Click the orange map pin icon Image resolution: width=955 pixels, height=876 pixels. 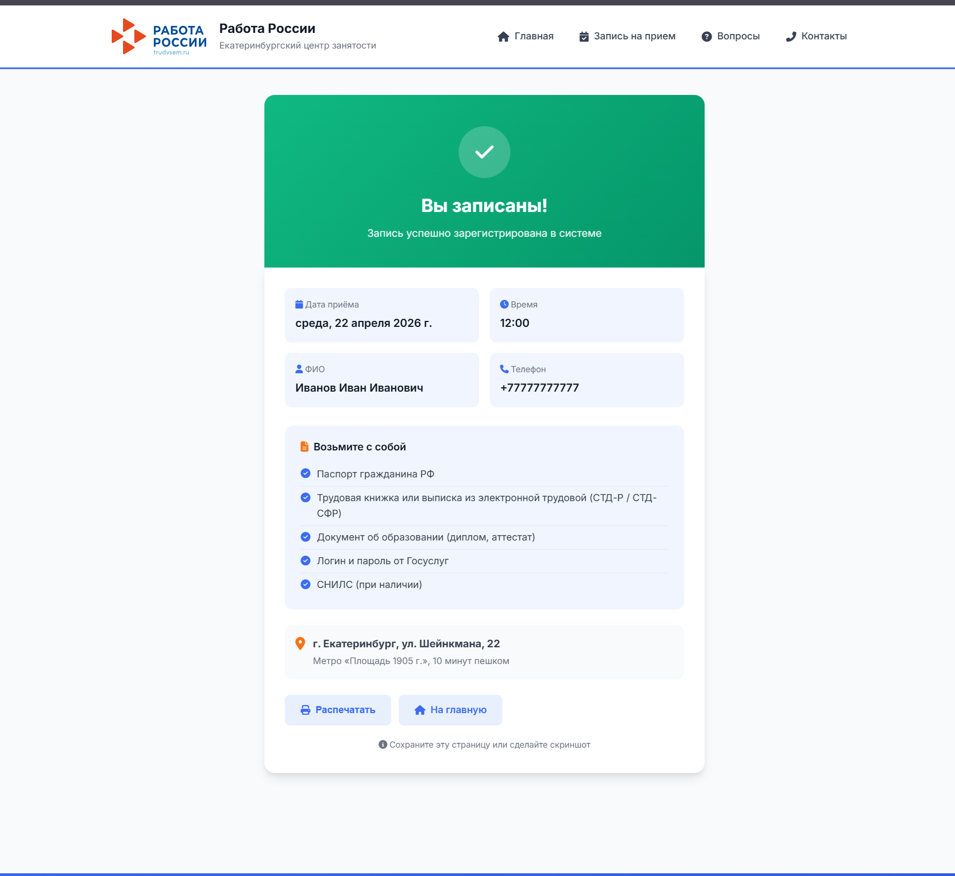300,644
